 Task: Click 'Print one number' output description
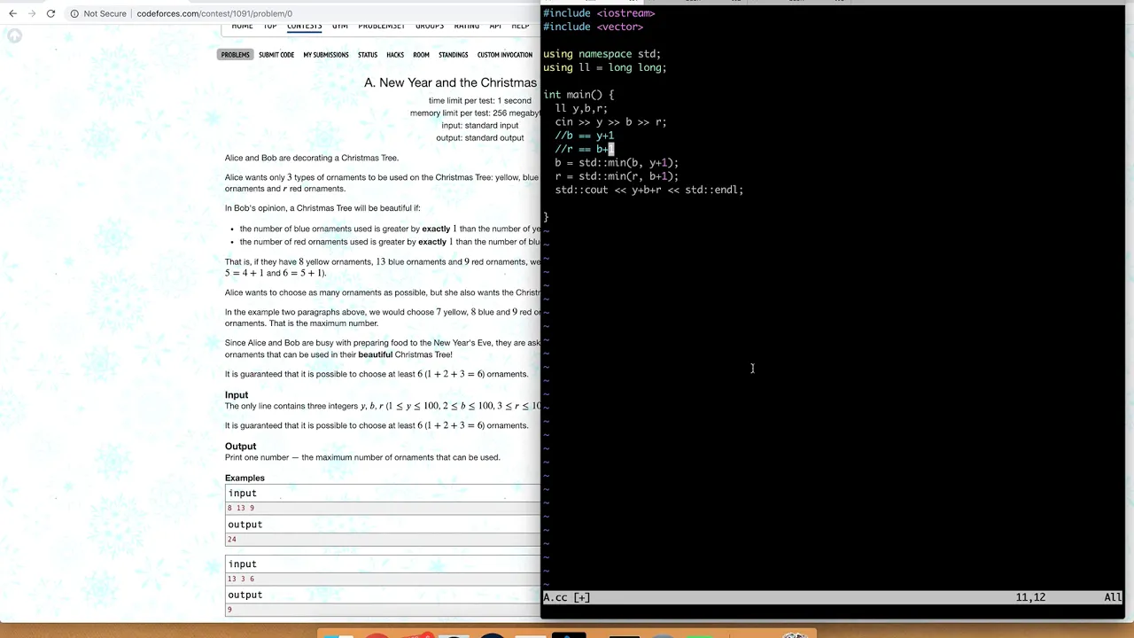tap(362, 458)
